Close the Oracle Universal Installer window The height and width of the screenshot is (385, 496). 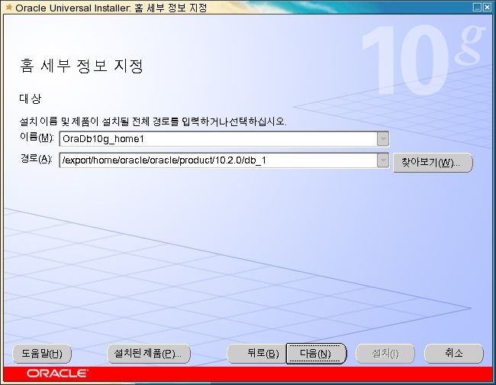pos(487,7)
